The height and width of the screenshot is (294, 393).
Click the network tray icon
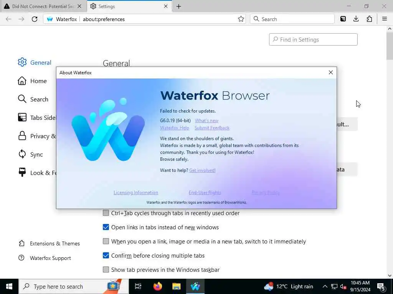334,286
